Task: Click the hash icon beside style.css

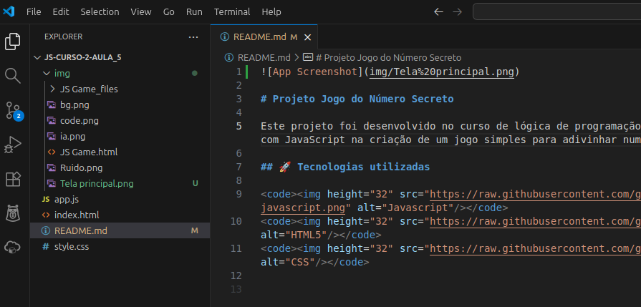Action: (x=46, y=247)
